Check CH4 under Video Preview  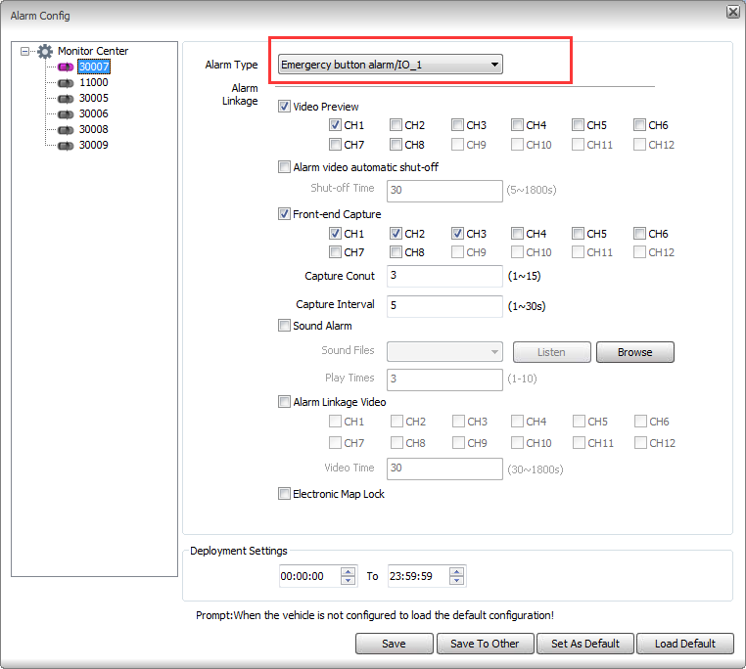[x=517, y=125]
